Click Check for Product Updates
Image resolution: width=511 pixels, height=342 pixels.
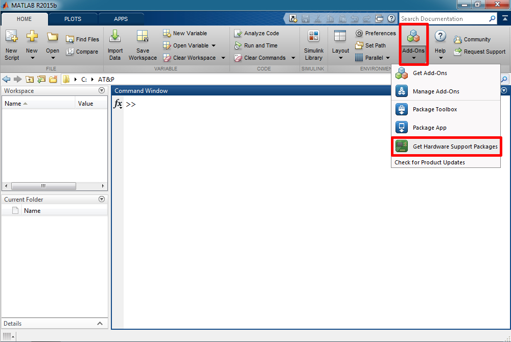(x=446, y=162)
